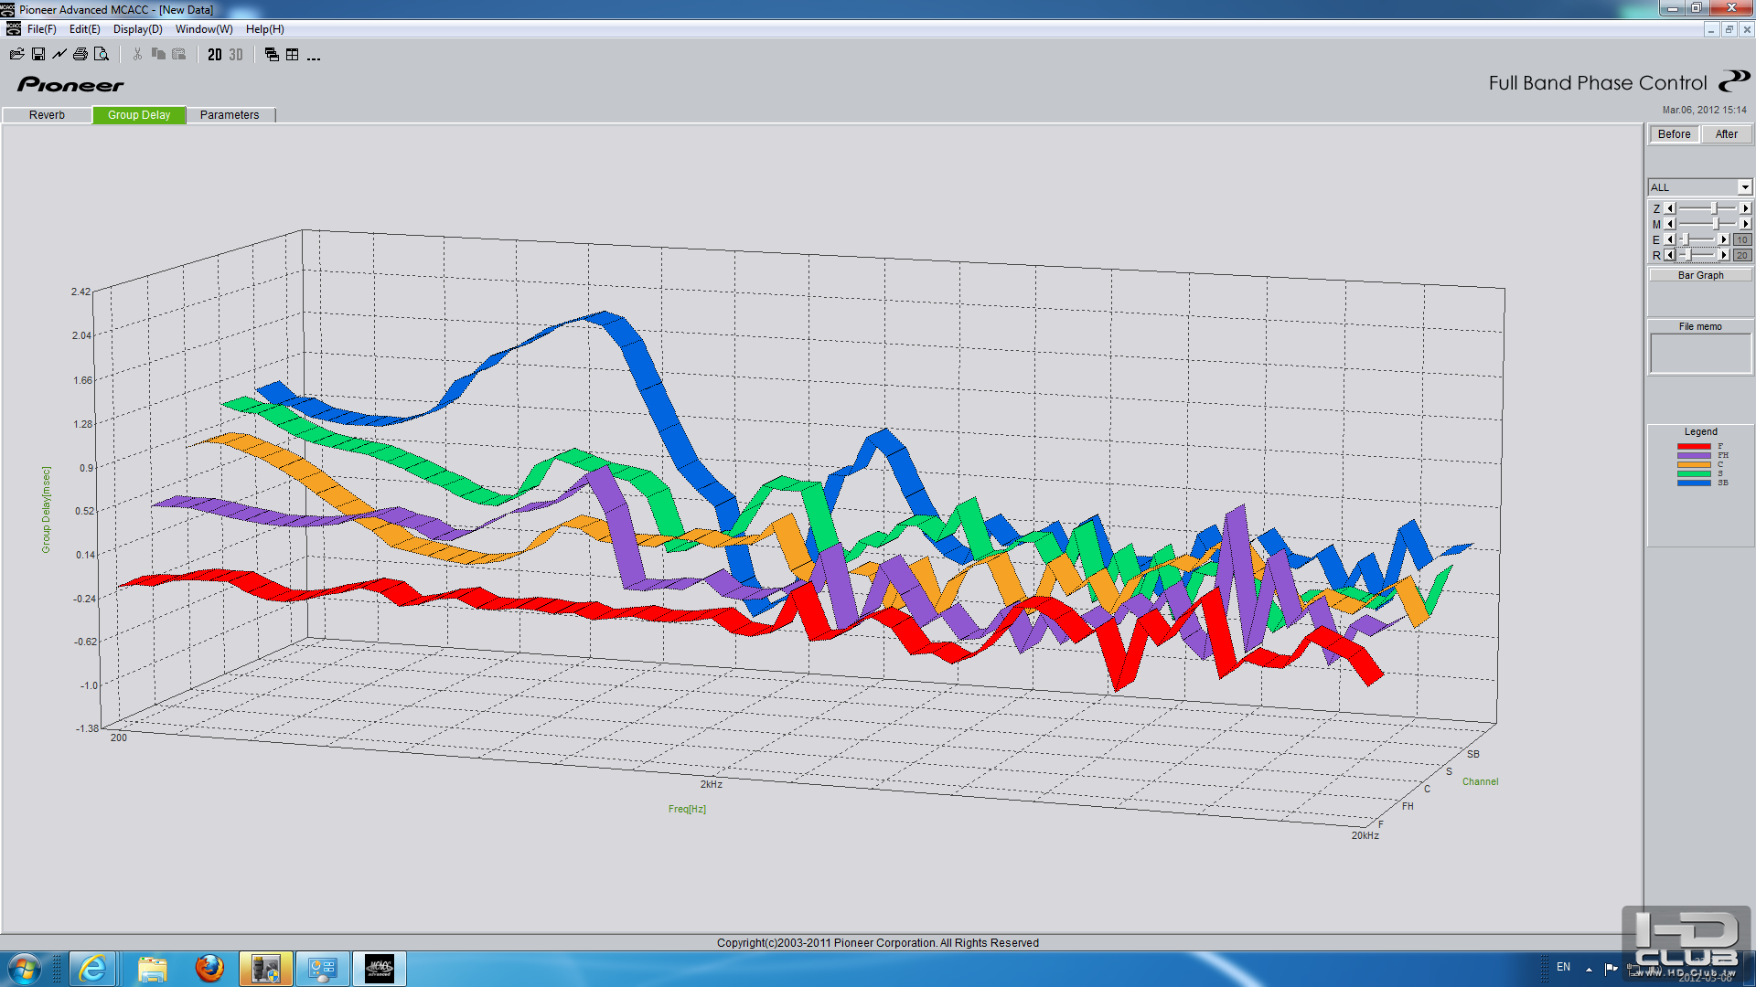Click the R slider left arrow
This screenshot has width=1756, height=987.
1669,255
